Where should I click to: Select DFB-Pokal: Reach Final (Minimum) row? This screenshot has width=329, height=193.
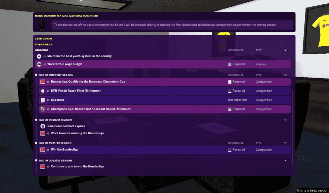pos(165,91)
